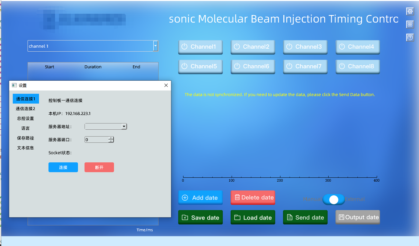419x246 pixels.
Task: Open settings via the gear icon
Action: pyautogui.click(x=410, y=11)
